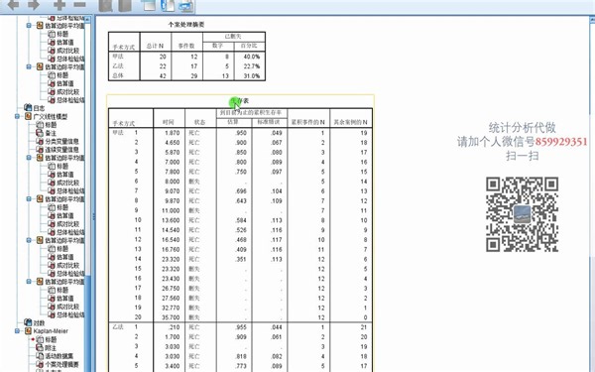Click the time value 11.000
Screen dimensions: 595x372
[172, 210]
